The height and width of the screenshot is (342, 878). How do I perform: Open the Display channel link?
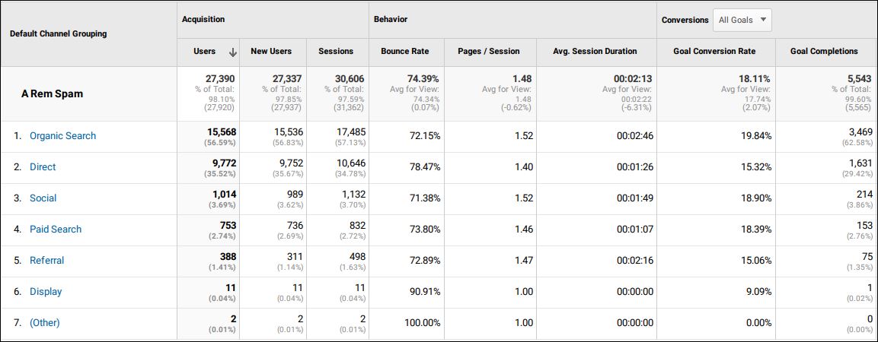(x=46, y=292)
